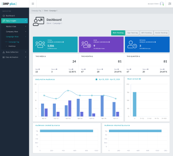Click the Dashboard presentation icon in header
Screen dimensions: 173x156
38,21
